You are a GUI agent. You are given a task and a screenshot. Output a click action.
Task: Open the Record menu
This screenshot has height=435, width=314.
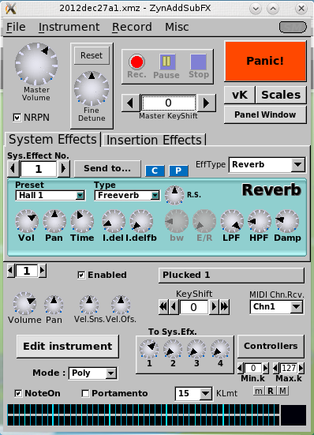[132, 27]
